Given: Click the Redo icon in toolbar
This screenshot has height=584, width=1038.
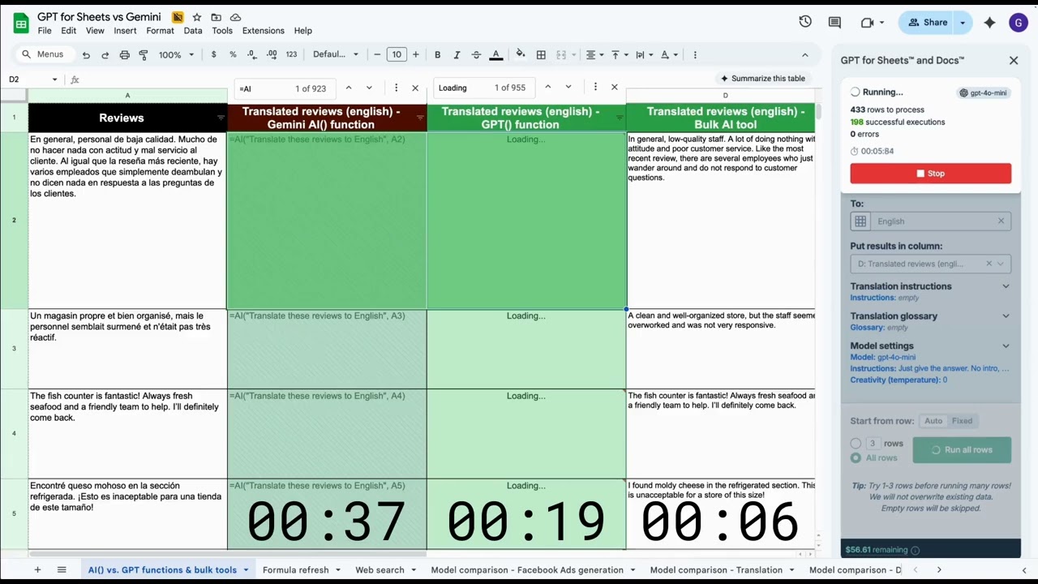Looking at the screenshot, I should pyautogui.click(x=105, y=55).
